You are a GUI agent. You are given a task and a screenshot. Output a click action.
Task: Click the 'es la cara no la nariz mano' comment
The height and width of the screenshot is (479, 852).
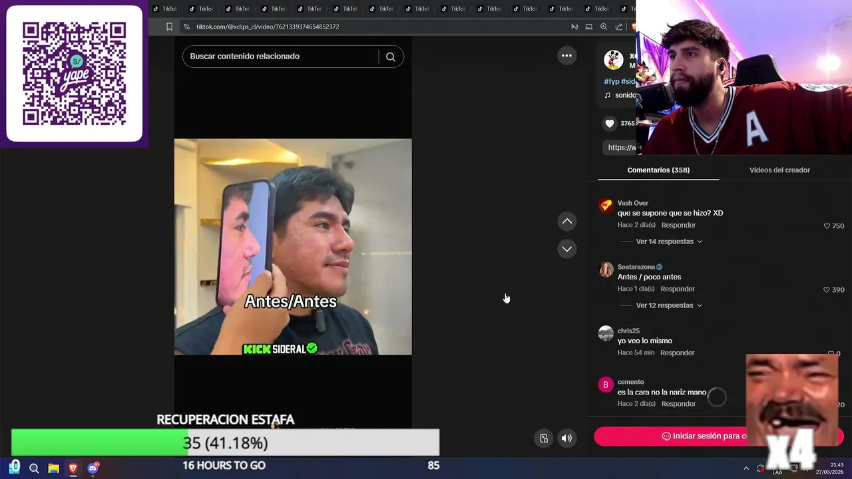pos(662,393)
